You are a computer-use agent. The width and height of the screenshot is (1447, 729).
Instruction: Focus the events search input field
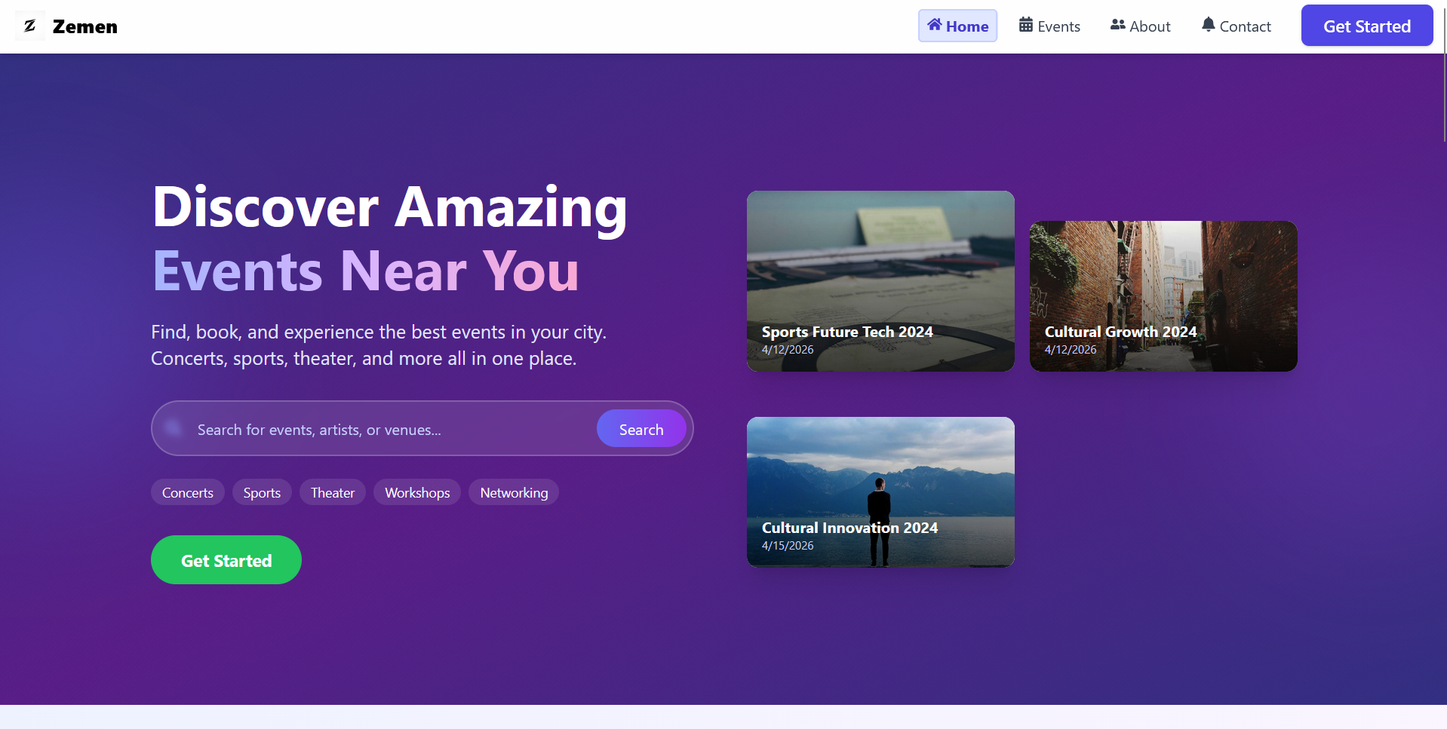[392, 429]
